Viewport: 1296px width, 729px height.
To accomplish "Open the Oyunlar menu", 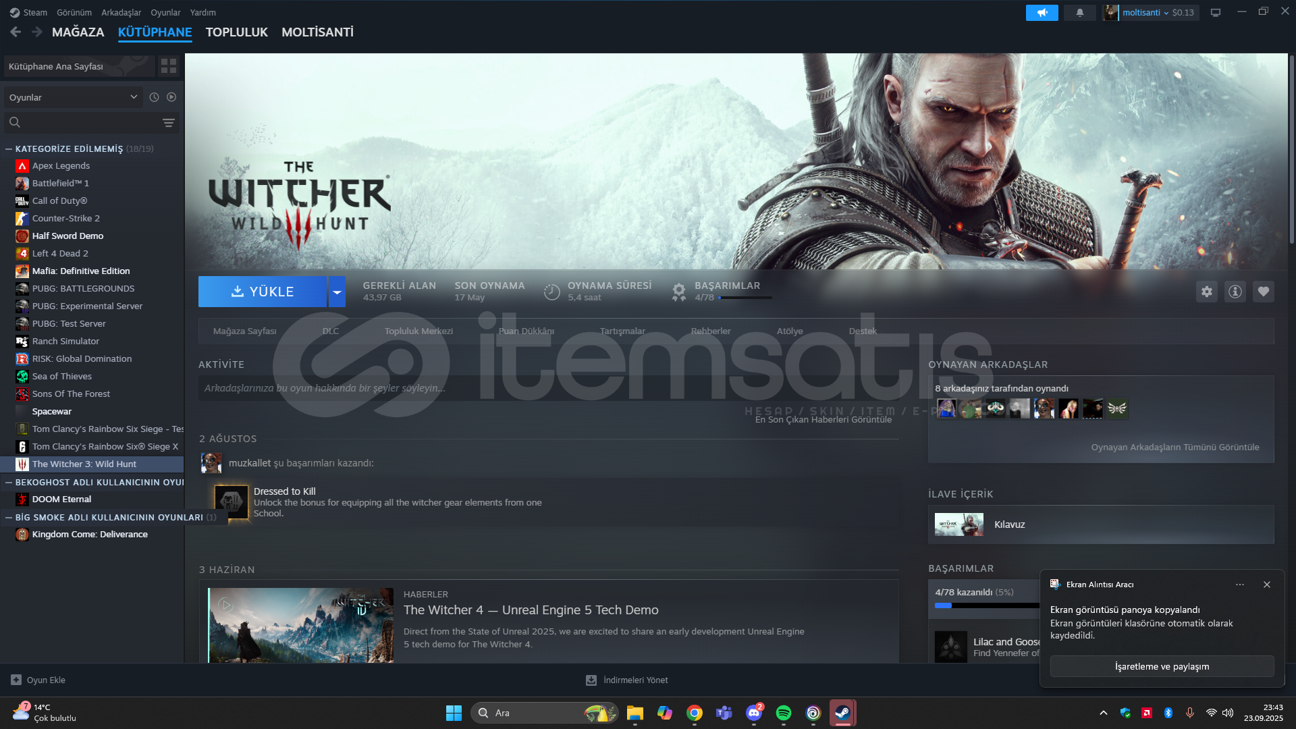I will click(165, 12).
